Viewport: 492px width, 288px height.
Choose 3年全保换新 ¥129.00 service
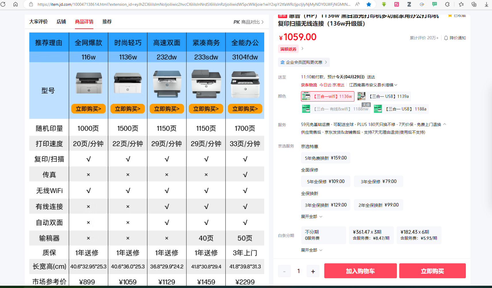[326, 205]
